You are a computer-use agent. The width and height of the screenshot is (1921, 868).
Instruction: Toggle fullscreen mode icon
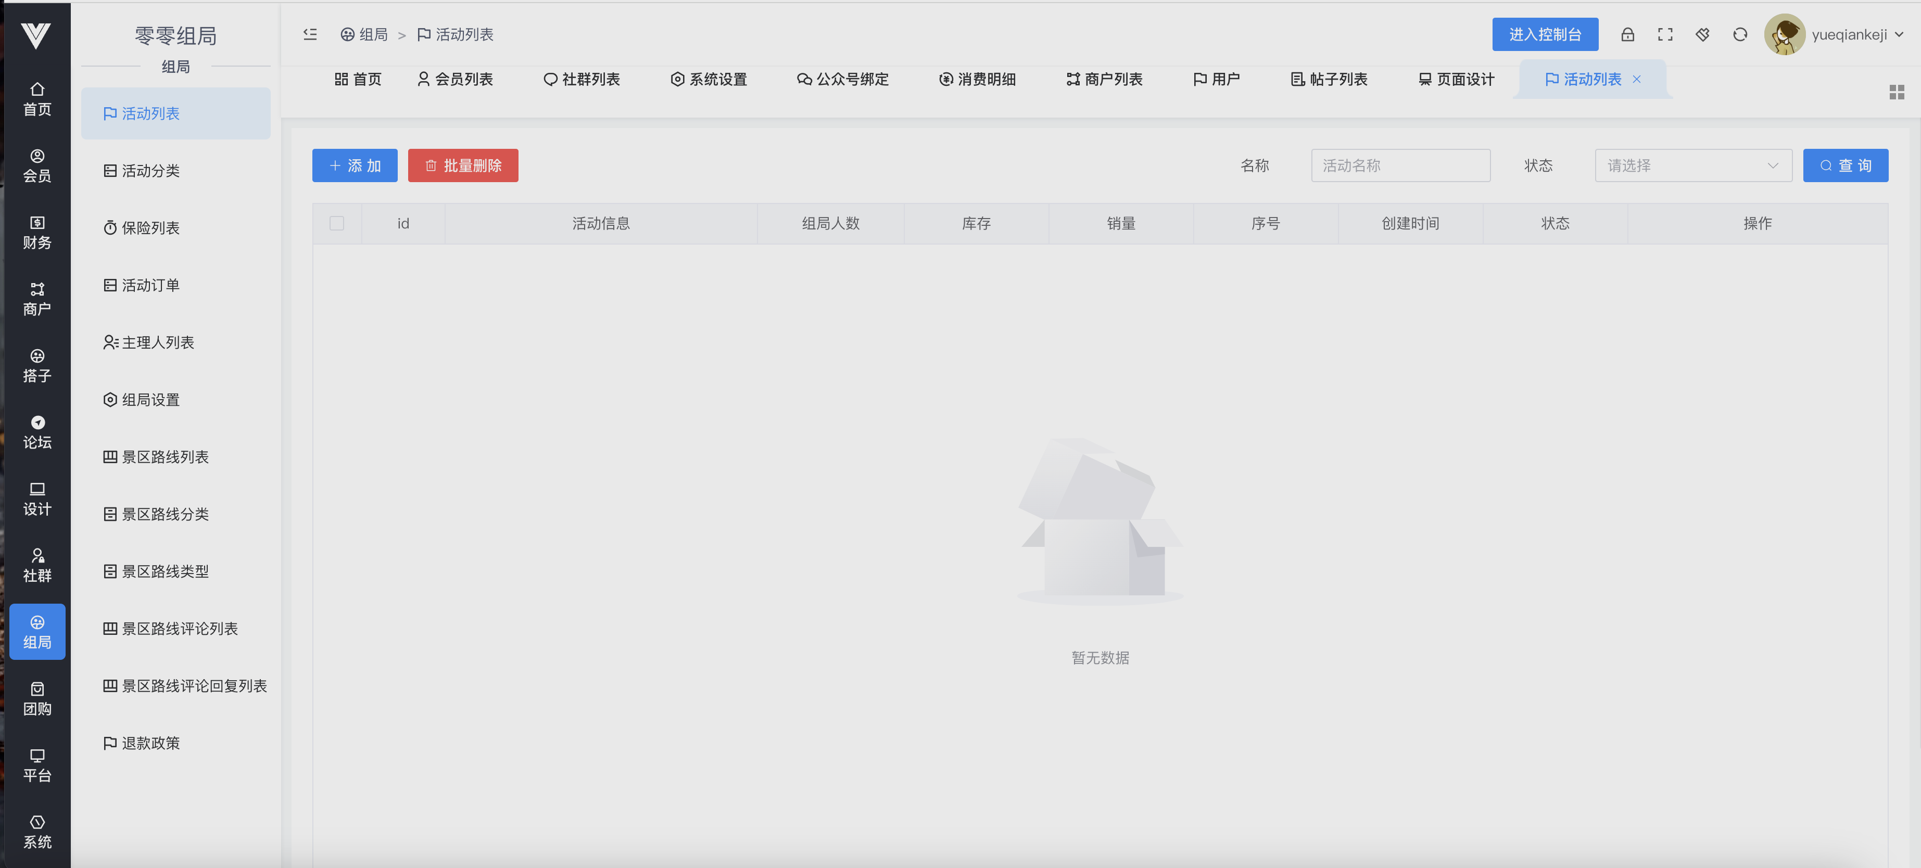pyautogui.click(x=1664, y=34)
